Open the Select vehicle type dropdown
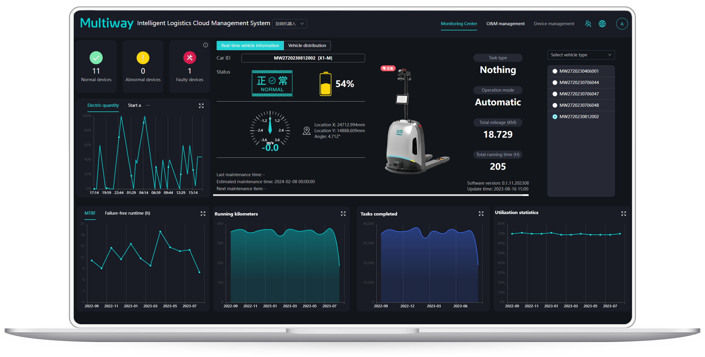Image resolution: width=705 pixels, height=357 pixels. tap(581, 55)
